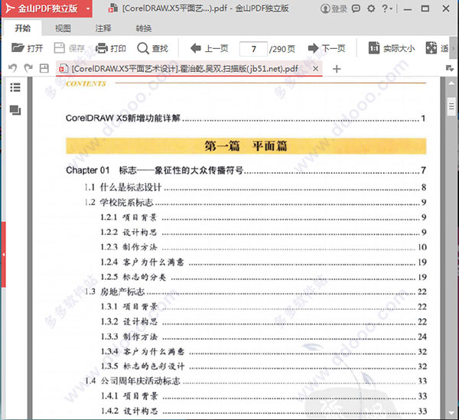Click 'Chapter 01 标志' heading entry
Viewport: 459px width, 420px height.
coord(246,170)
